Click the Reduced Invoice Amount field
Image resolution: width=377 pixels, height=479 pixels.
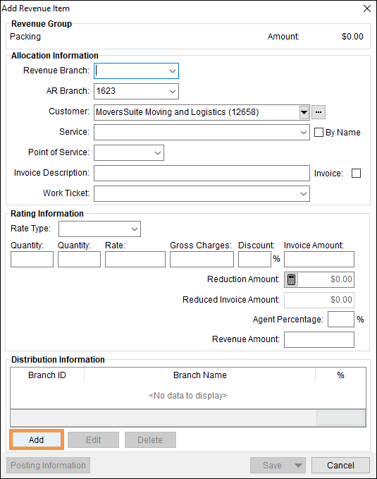click(x=319, y=300)
